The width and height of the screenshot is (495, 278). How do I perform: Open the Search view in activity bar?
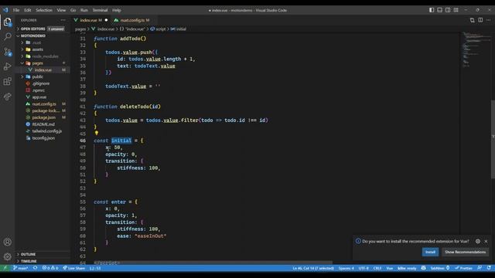pos(7,36)
